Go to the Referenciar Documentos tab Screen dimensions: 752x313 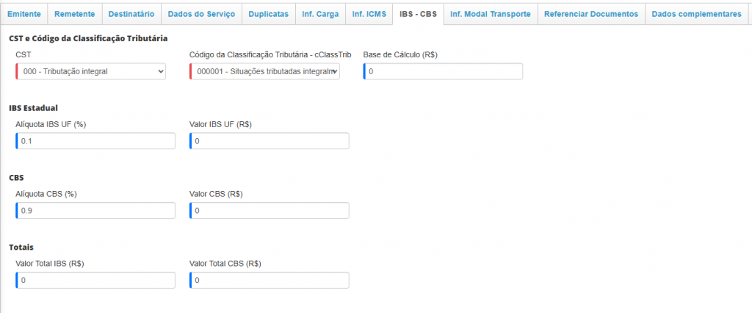(x=591, y=14)
